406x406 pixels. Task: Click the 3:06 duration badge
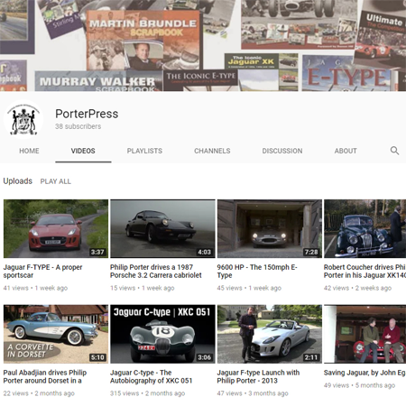204,357
